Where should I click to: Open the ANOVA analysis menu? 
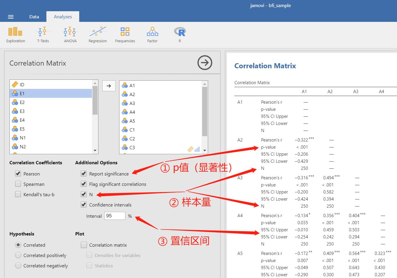70,35
